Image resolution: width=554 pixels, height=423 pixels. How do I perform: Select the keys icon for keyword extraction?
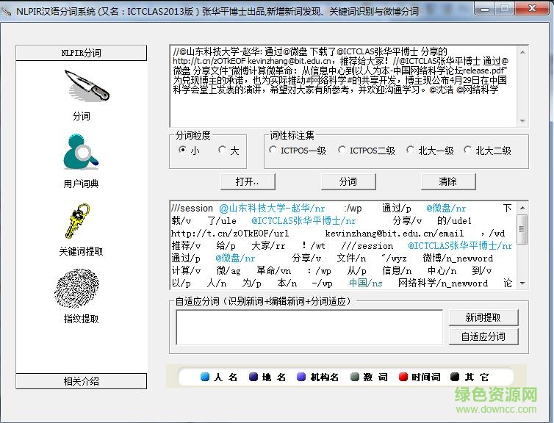[81, 221]
